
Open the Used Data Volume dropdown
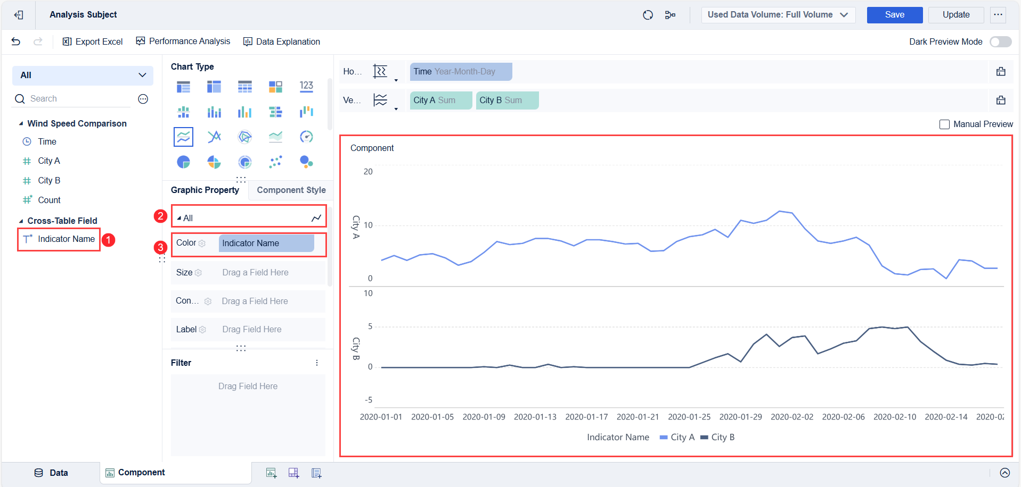tap(778, 15)
